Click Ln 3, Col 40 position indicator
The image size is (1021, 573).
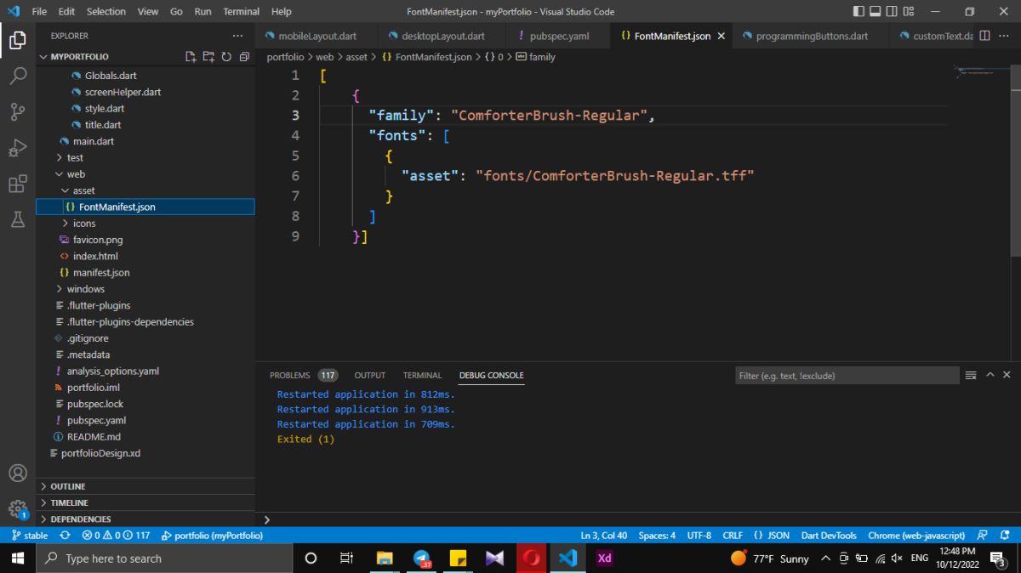603,536
